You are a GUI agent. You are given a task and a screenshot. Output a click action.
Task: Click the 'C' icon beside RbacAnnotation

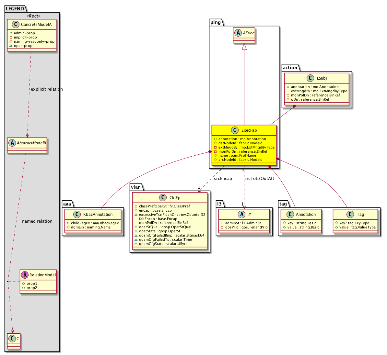tap(77, 214)
